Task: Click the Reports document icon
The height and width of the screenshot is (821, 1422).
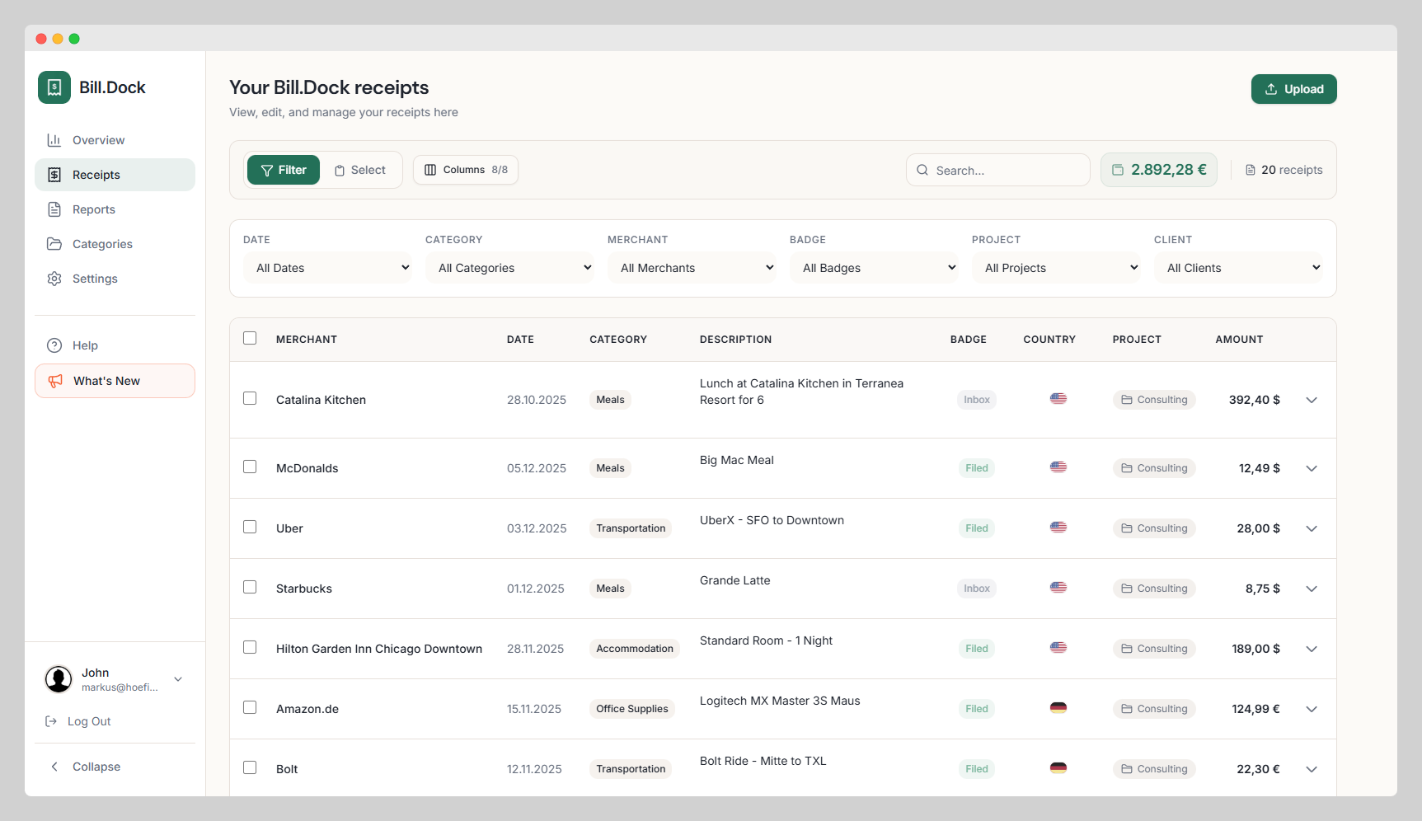Action: click(54, 209)
